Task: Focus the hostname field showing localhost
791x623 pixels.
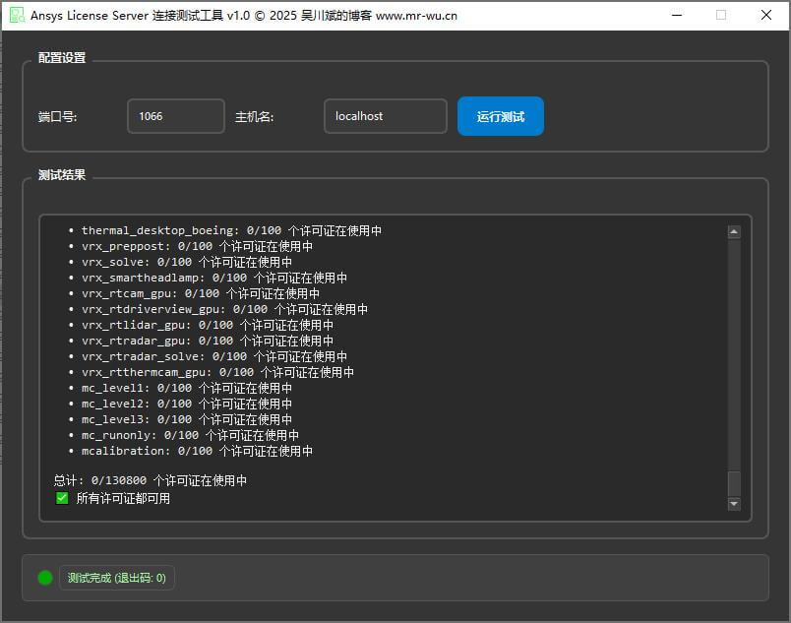Action: 385,116
